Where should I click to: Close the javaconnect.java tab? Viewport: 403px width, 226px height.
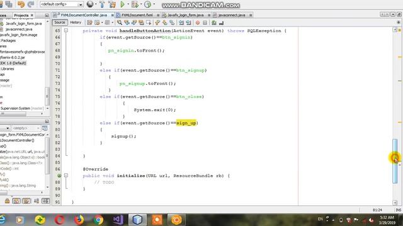click(251, 15)
